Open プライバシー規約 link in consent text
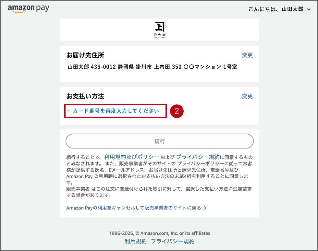The height and width of the screenshot is (251, 318). (x=198, y=157)
